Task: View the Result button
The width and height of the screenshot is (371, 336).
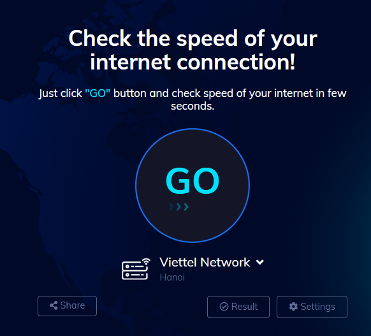Action: 238,307
